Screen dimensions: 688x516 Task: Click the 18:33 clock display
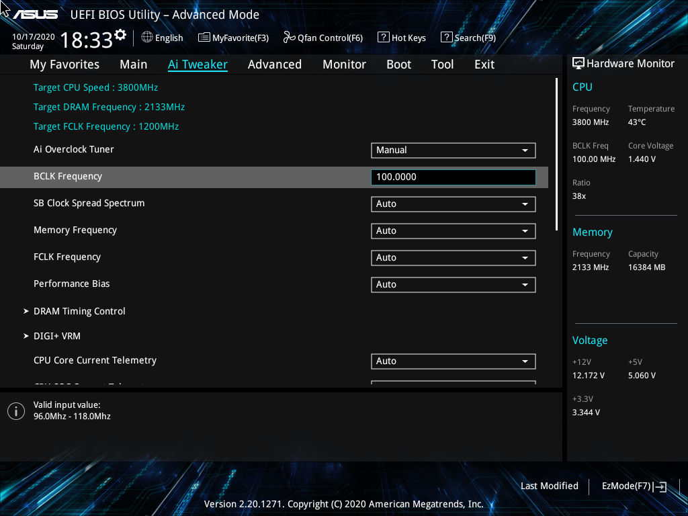pos(87,40)
